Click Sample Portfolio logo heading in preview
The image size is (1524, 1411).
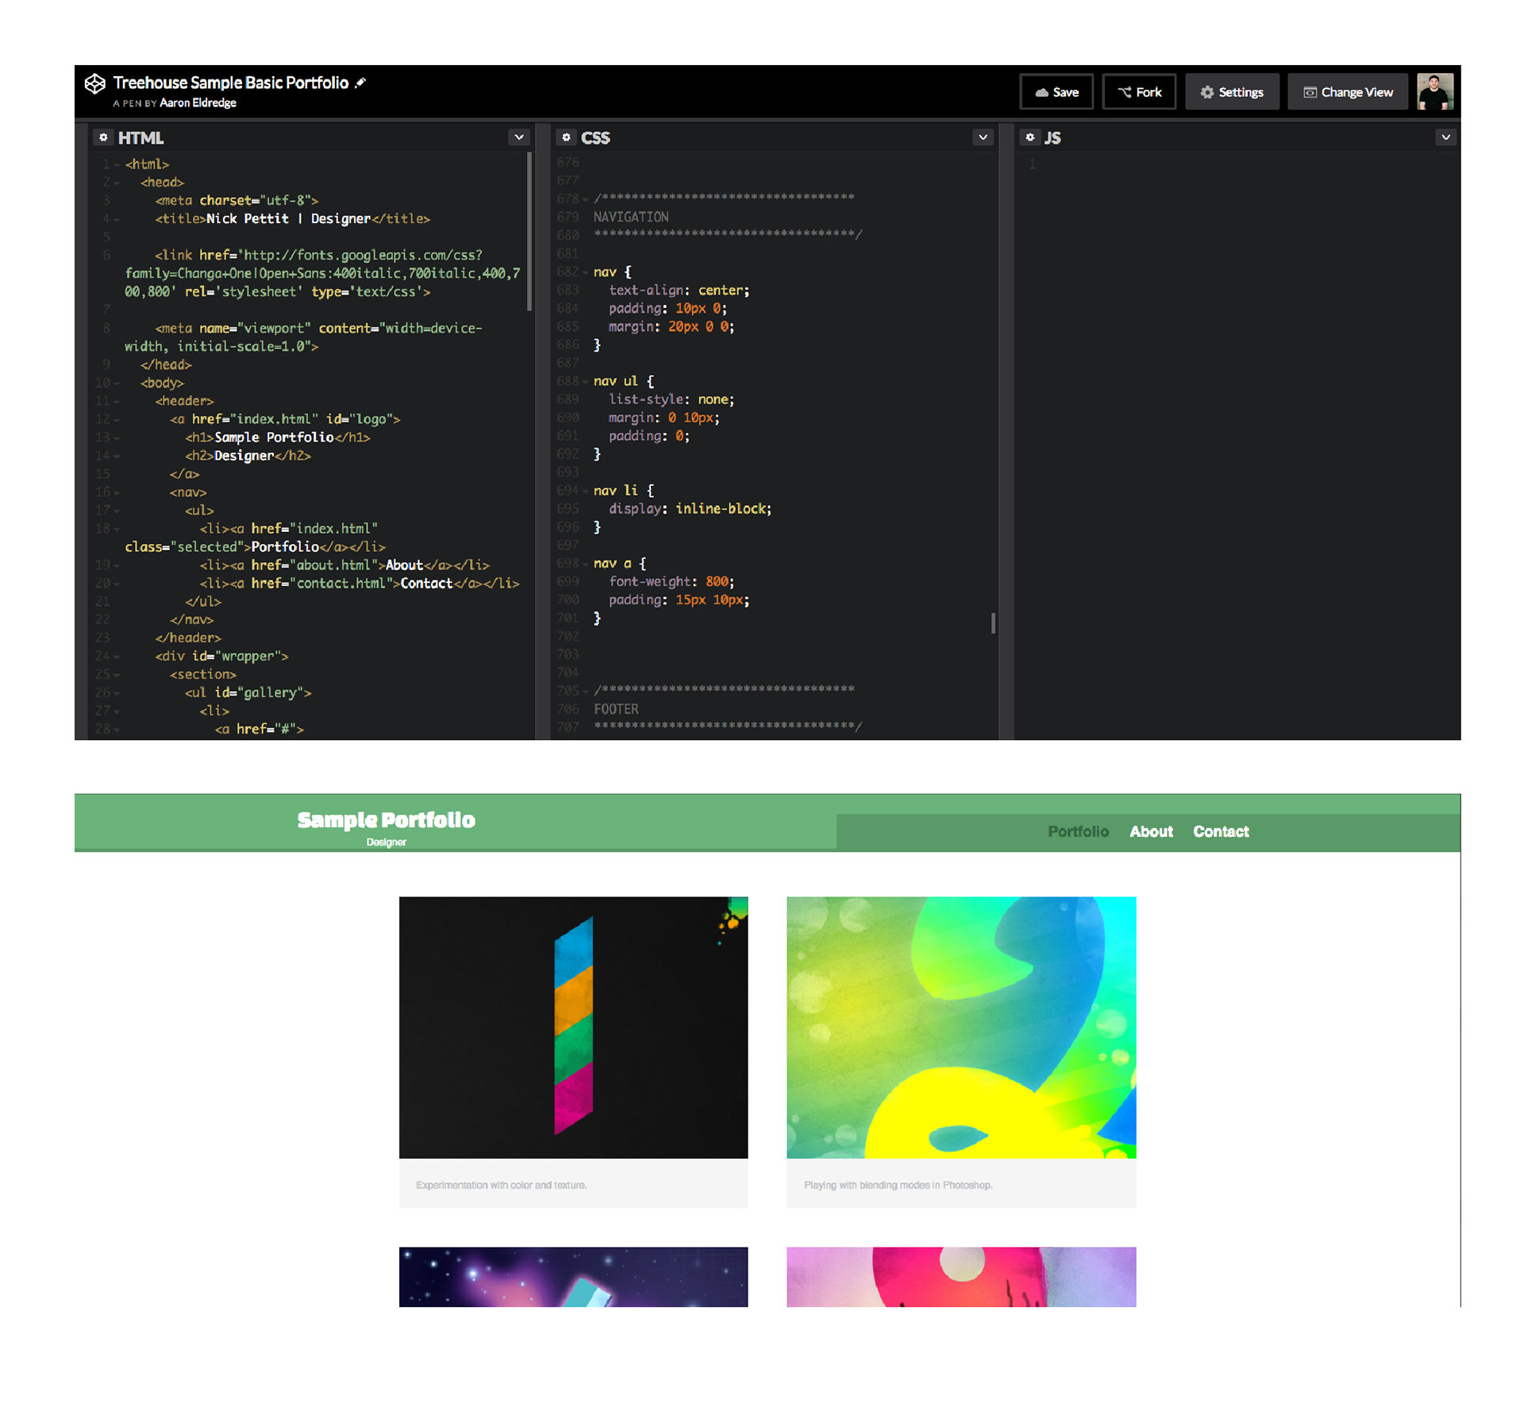(x=386, y=819)
